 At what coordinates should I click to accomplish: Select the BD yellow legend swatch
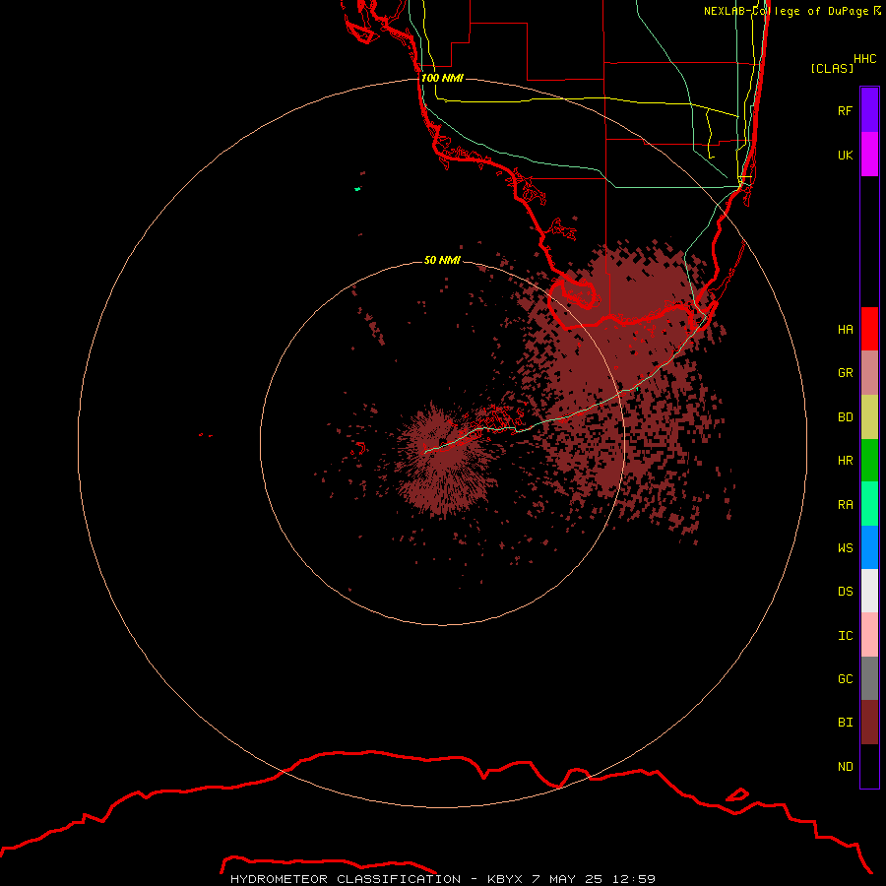(869, 416)
